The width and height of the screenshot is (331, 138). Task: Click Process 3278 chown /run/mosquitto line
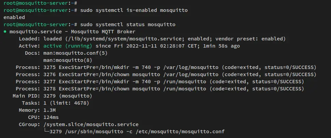tap(160, 89)
